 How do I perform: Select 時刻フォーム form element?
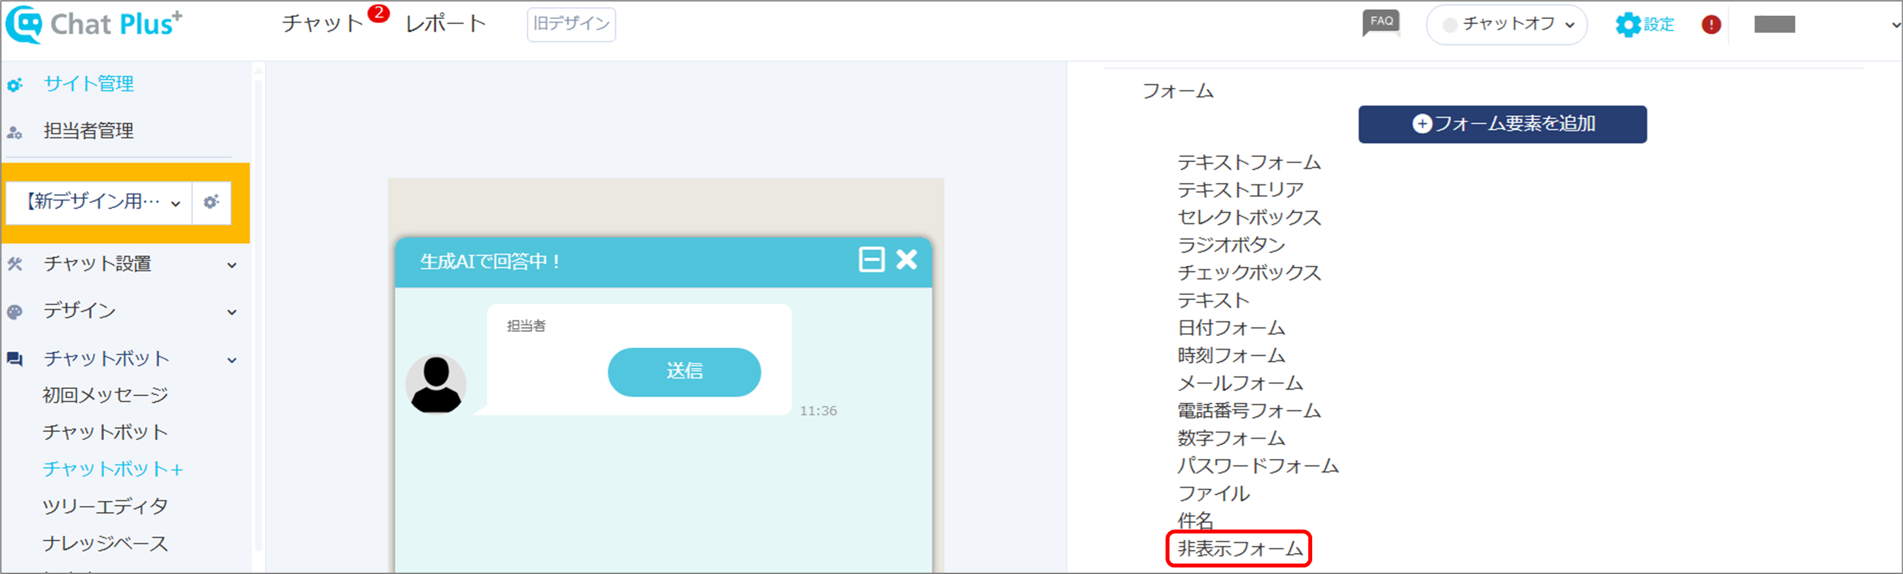pyautogui.click(x=1232, y=356)
